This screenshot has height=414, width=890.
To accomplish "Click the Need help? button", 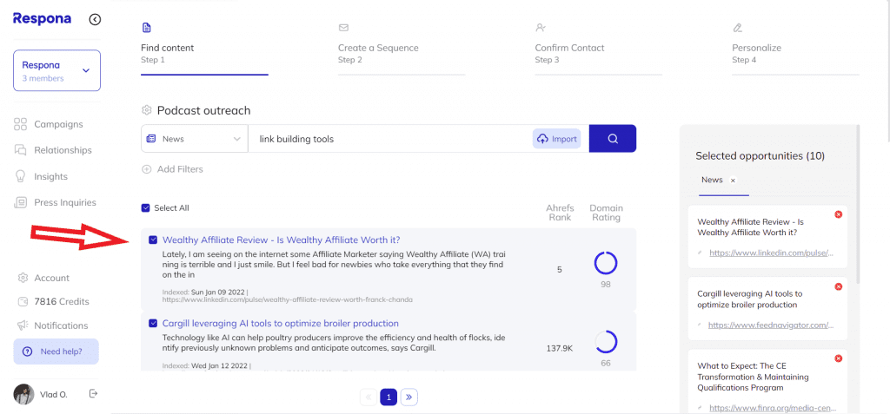I will coord(56,352).
